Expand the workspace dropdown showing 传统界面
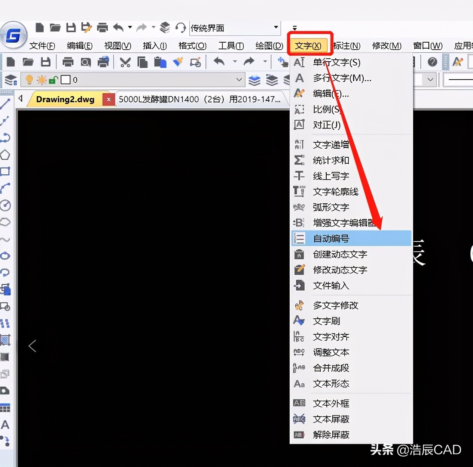Screen dimensions: 473x467 pyautogui.click(x=276, y=28)
